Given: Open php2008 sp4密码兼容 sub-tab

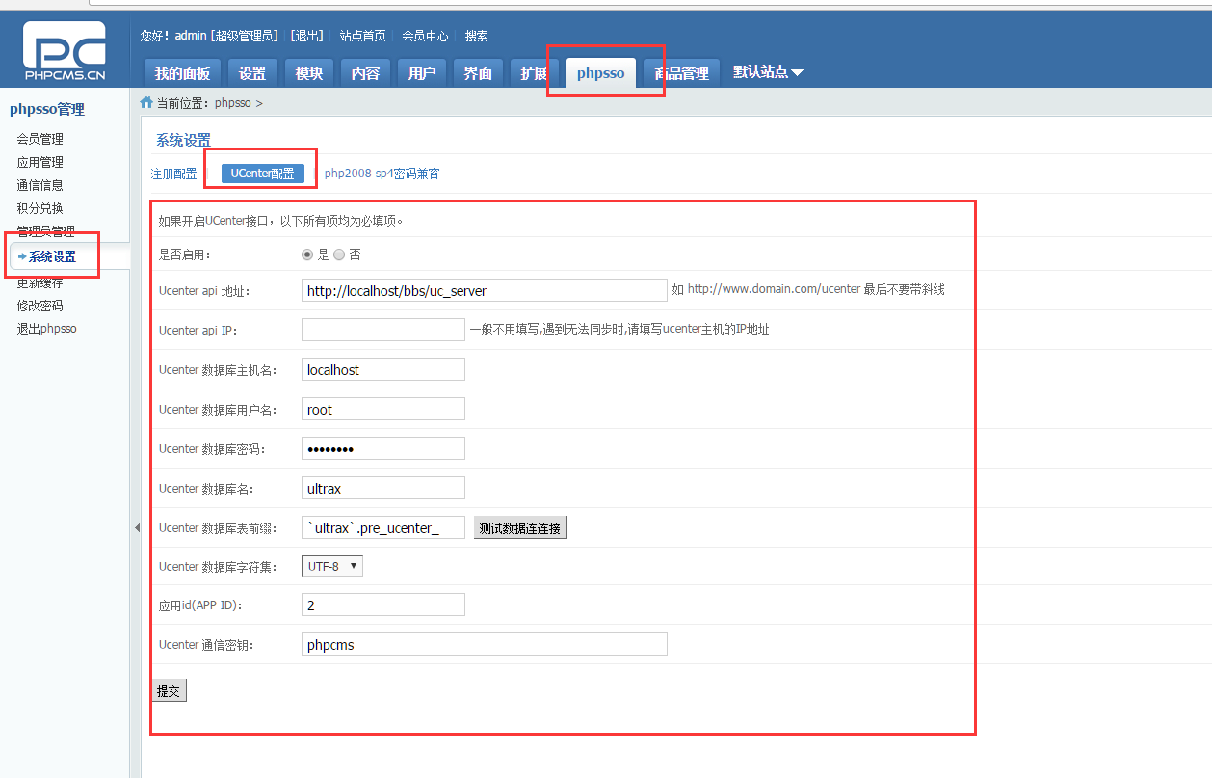Looking at the screenshot, I should (x=382, y=174).
